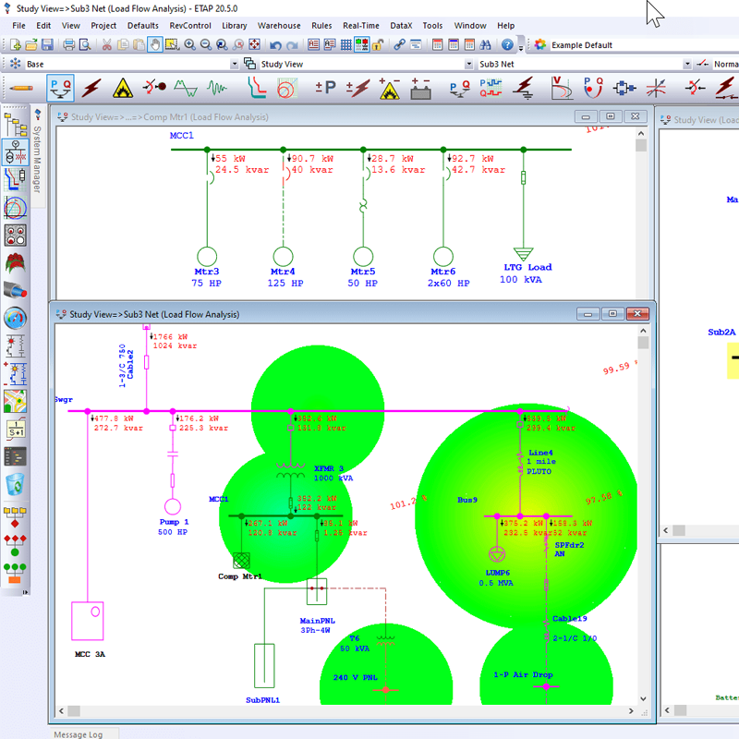This screenshot has height=739, width=739.
Task: Open the Arc Flash analysis mode
Action: click(123, 88)
